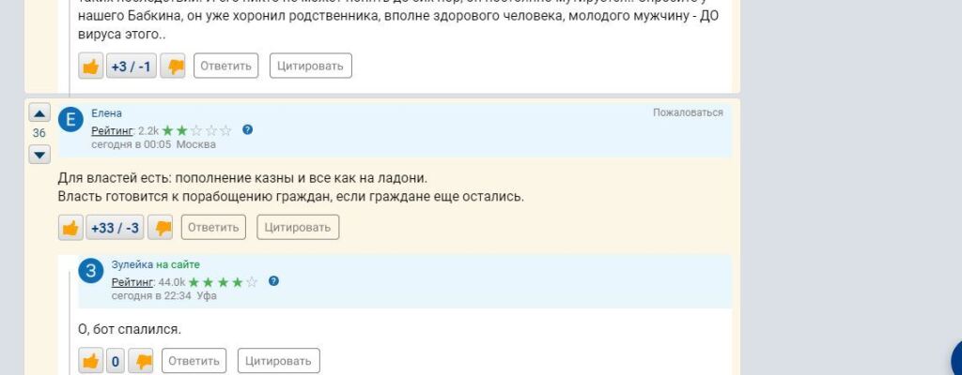The image size is (962, 375).
Task: Dislike the top comment with +3 / -1
Action: pos(173,67)
